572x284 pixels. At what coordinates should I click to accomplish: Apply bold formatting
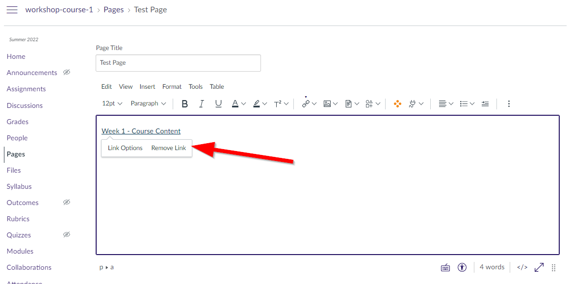tap(184, 104)
